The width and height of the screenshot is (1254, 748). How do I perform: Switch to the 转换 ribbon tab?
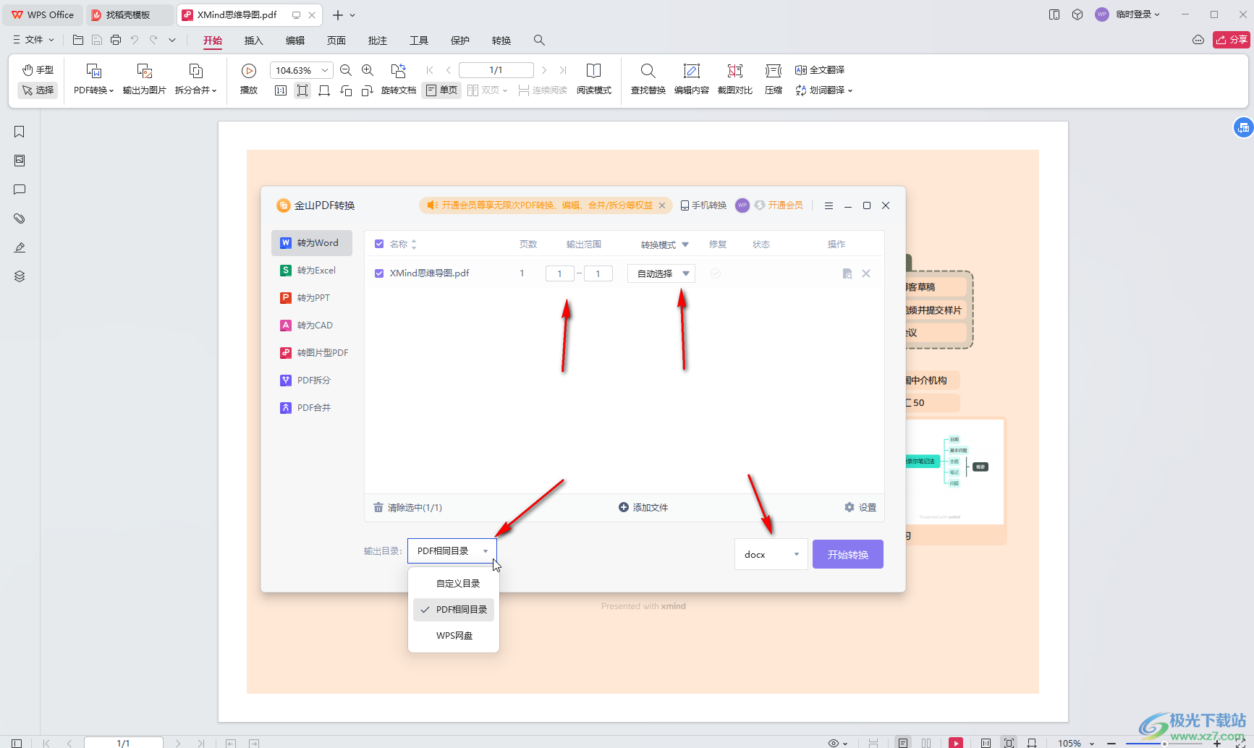pos(501,41)
